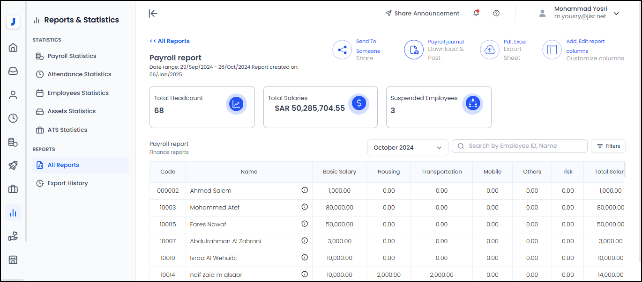Collapse the sidebar with arrow icon

click(x=153, y=13)
